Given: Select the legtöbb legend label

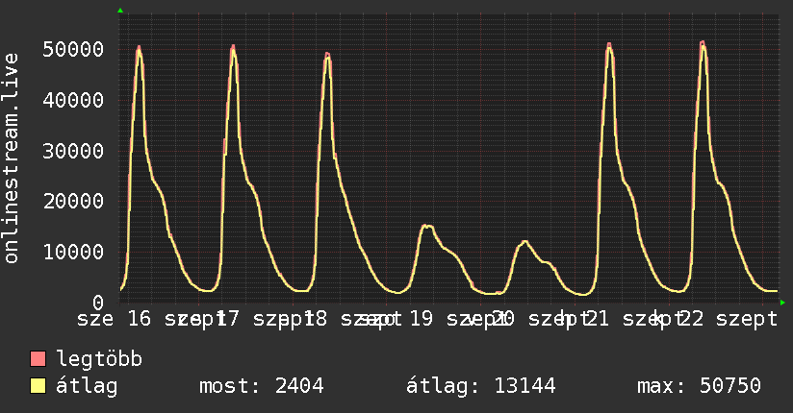Looking at the screenshot, I should (x=99, y=358).
